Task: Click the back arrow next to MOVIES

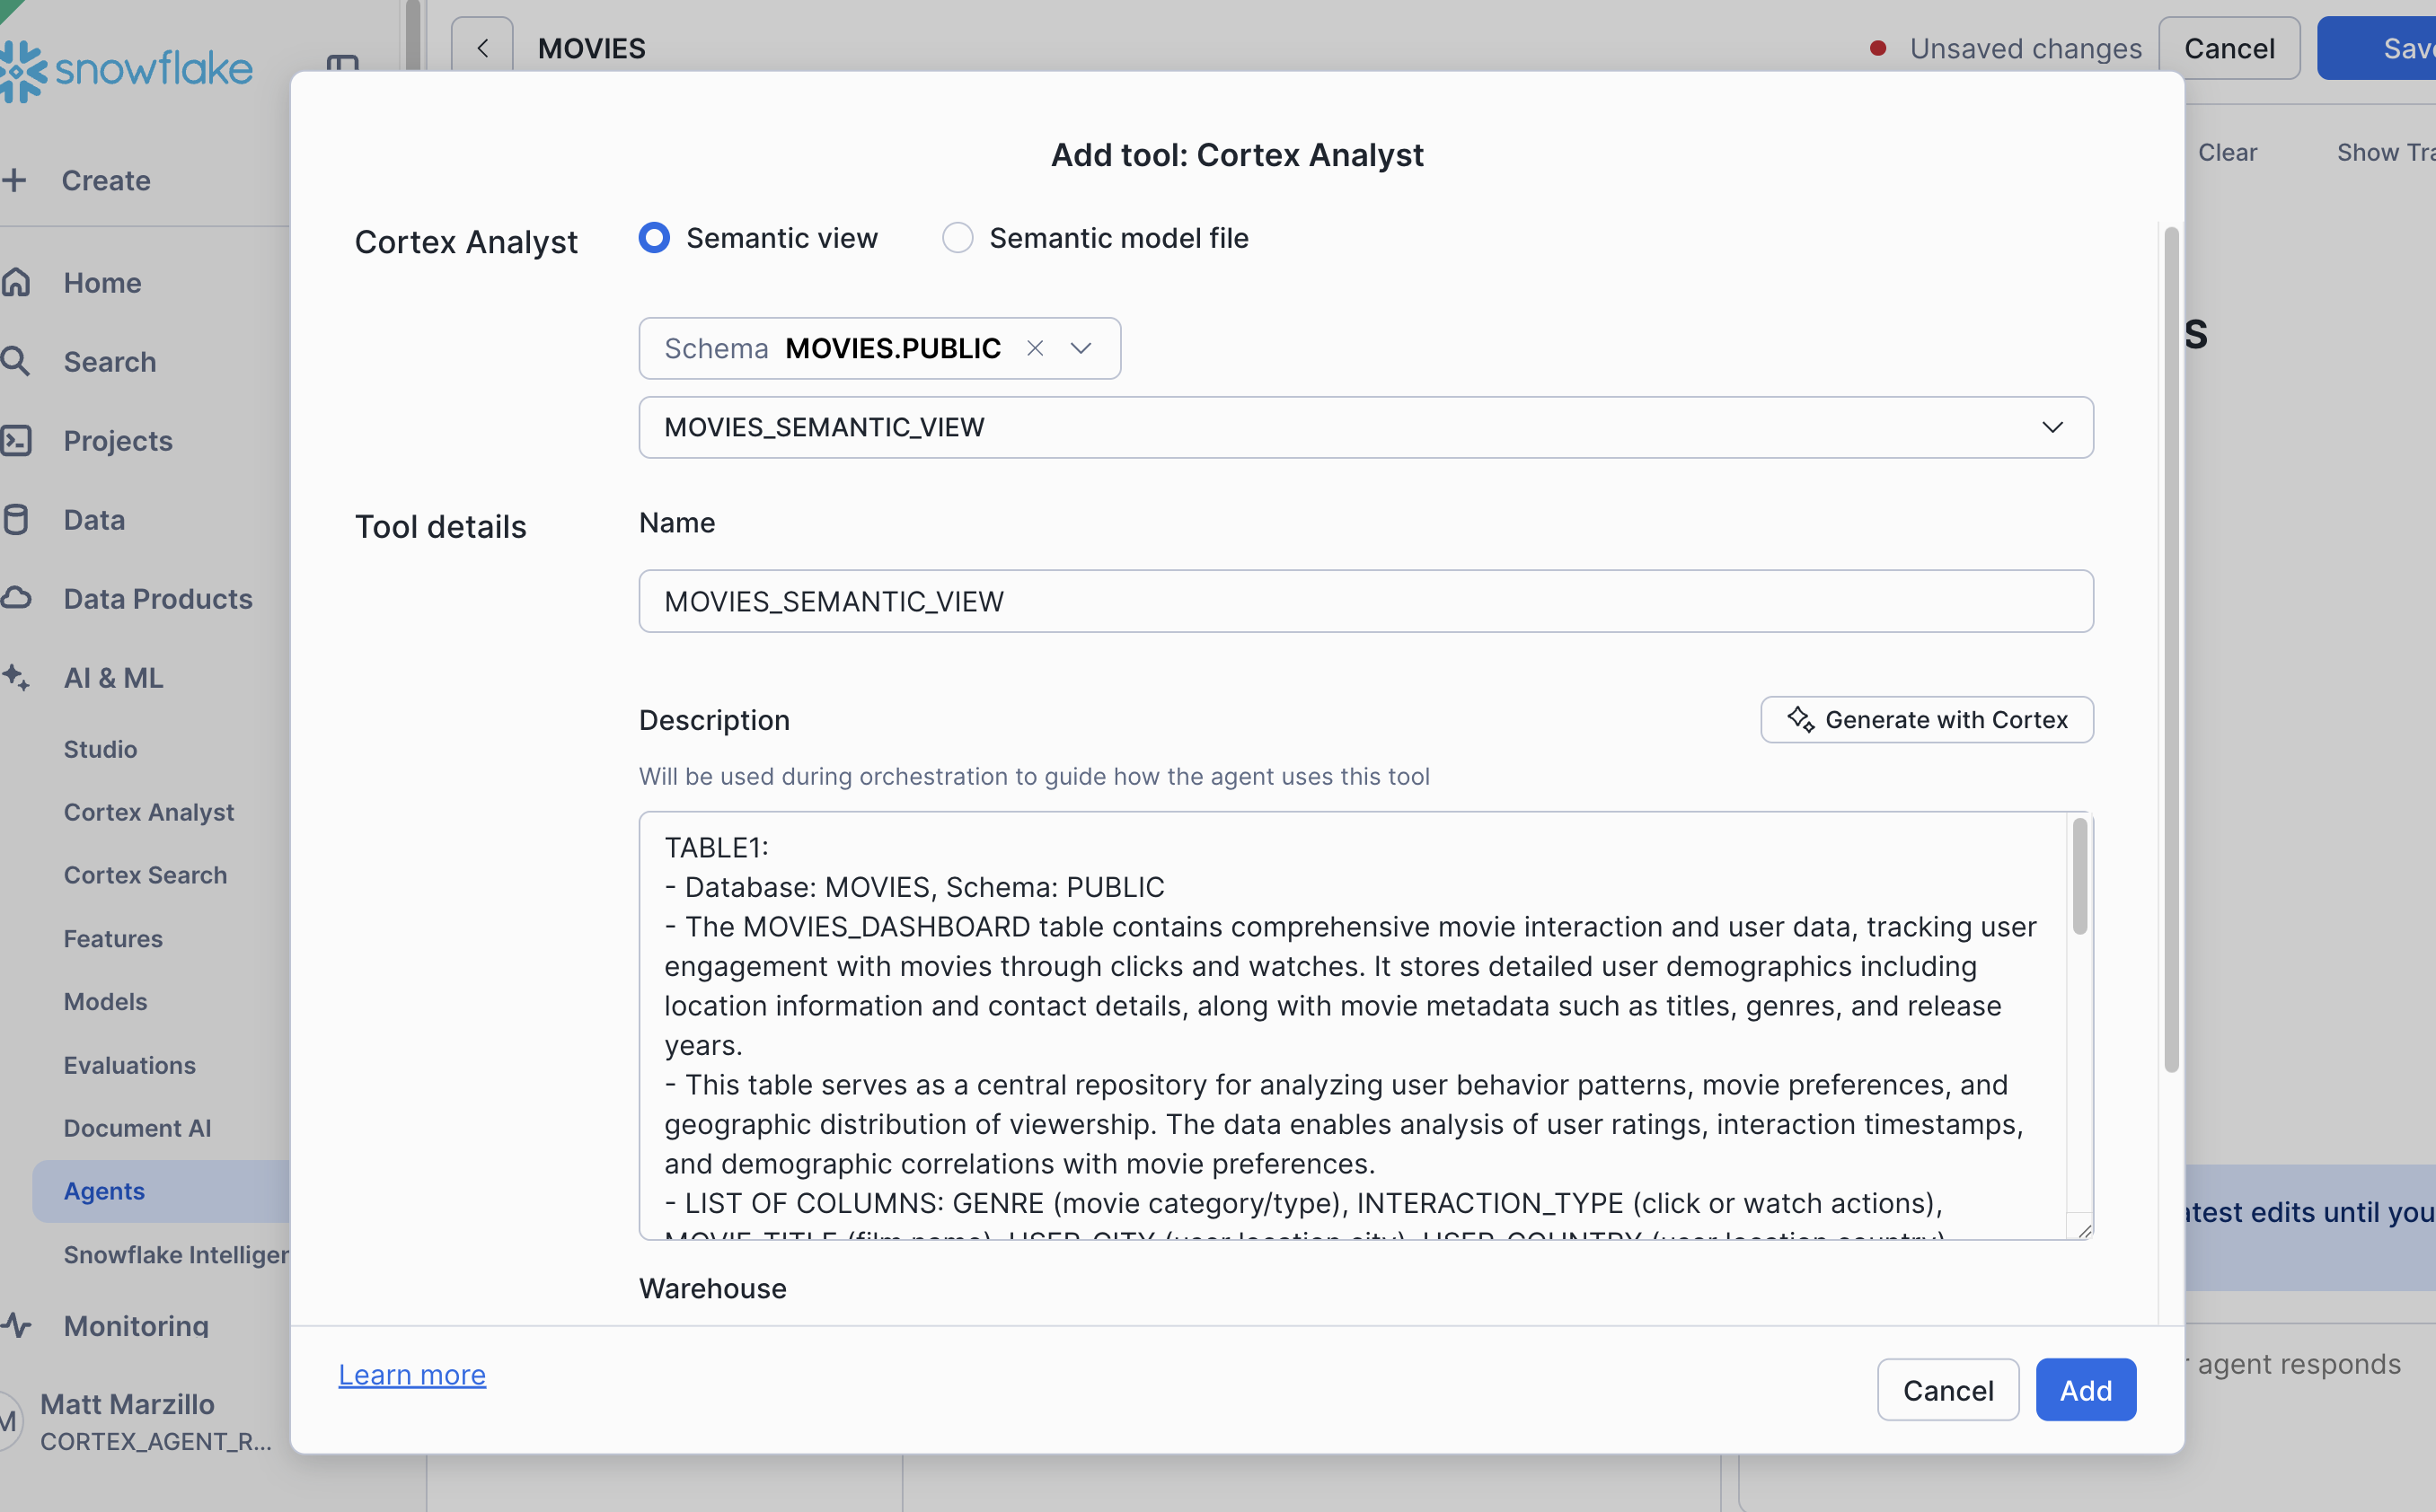Action: (482, 48)
